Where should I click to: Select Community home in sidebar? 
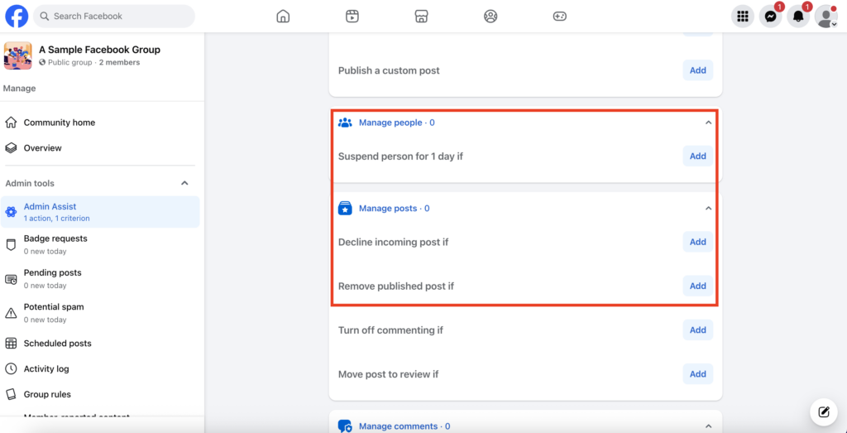click(x=59, y=123)
